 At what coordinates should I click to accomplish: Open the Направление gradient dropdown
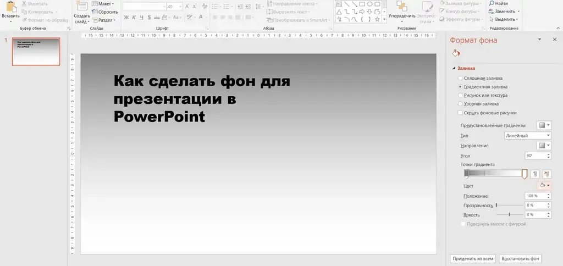[x=544, y=146]
